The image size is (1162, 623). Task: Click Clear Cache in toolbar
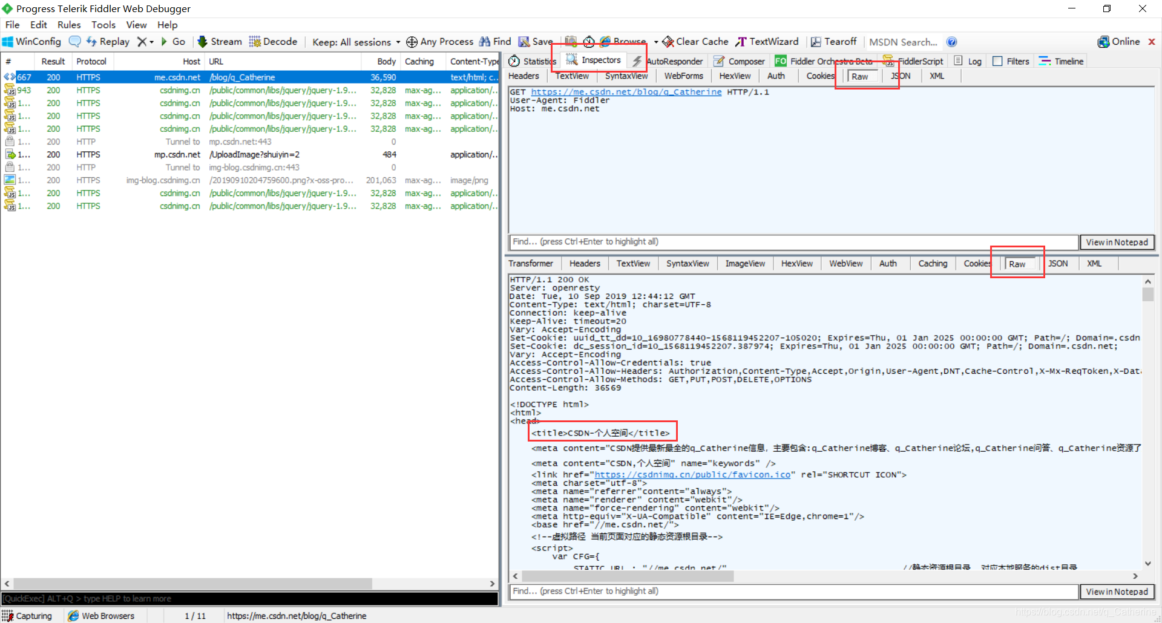(695, 42)
